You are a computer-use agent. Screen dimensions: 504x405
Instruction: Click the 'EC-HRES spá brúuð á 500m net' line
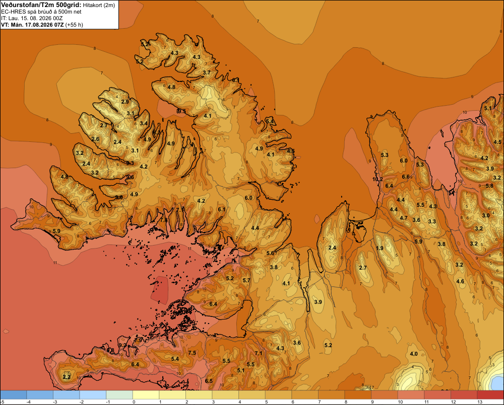(41, 12)
